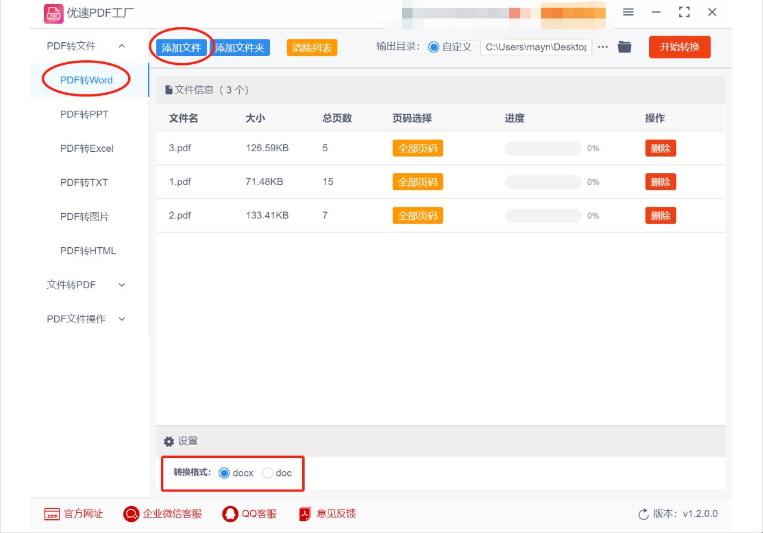Click 清除列表 to clear the file list
The image size is (763, 533).
pyautogui.click(x=311, y=46)
